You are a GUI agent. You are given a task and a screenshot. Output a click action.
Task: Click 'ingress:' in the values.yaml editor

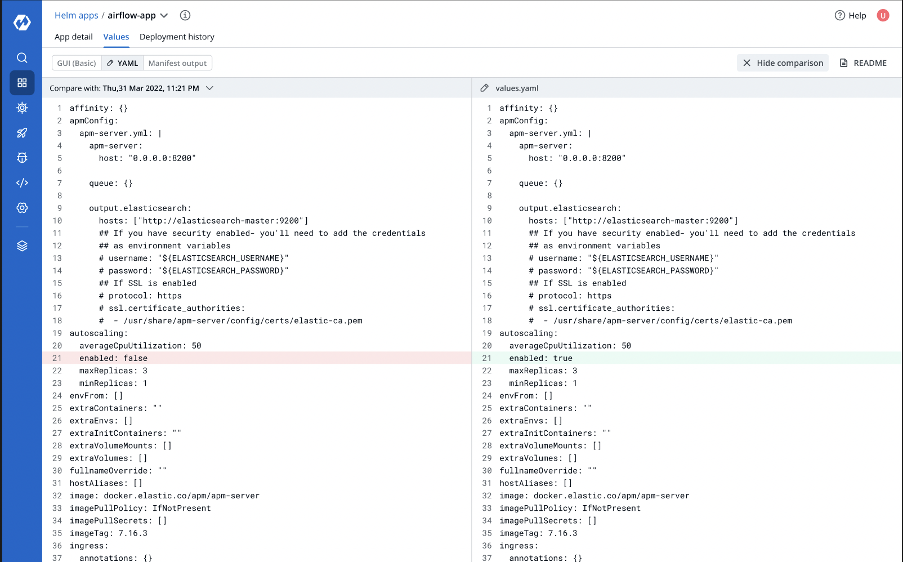coord(518,546)
